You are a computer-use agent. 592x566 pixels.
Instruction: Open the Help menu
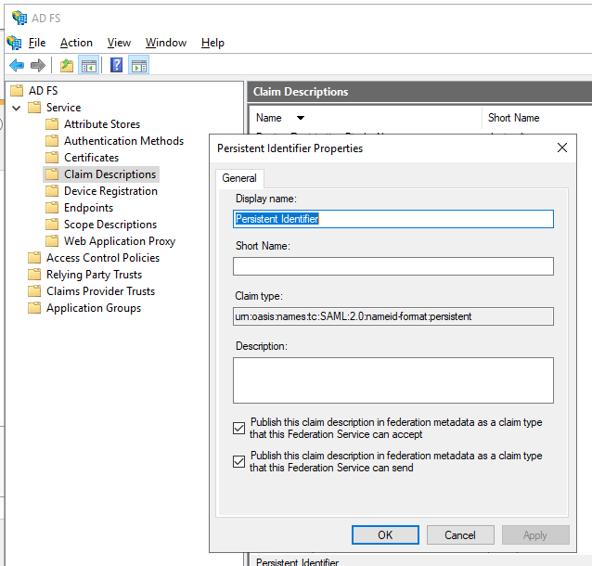click(x=212, y=43)
